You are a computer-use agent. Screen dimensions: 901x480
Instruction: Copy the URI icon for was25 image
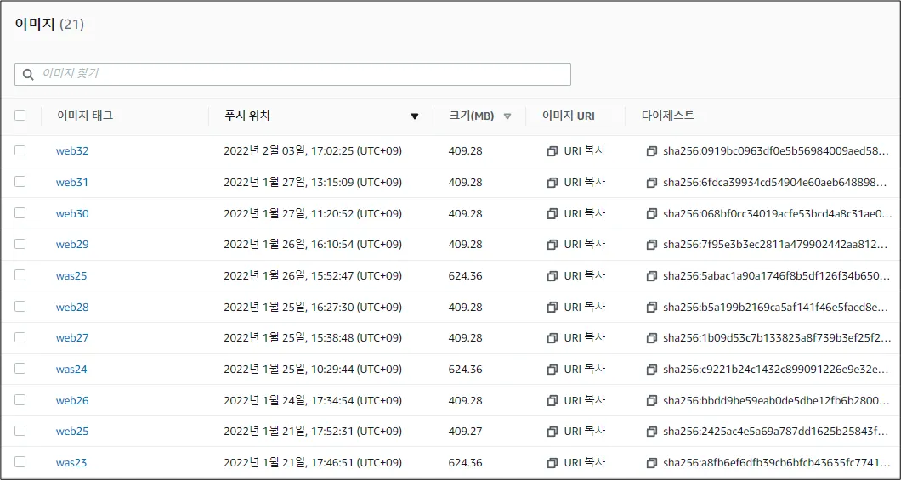[x=552, y=276]
